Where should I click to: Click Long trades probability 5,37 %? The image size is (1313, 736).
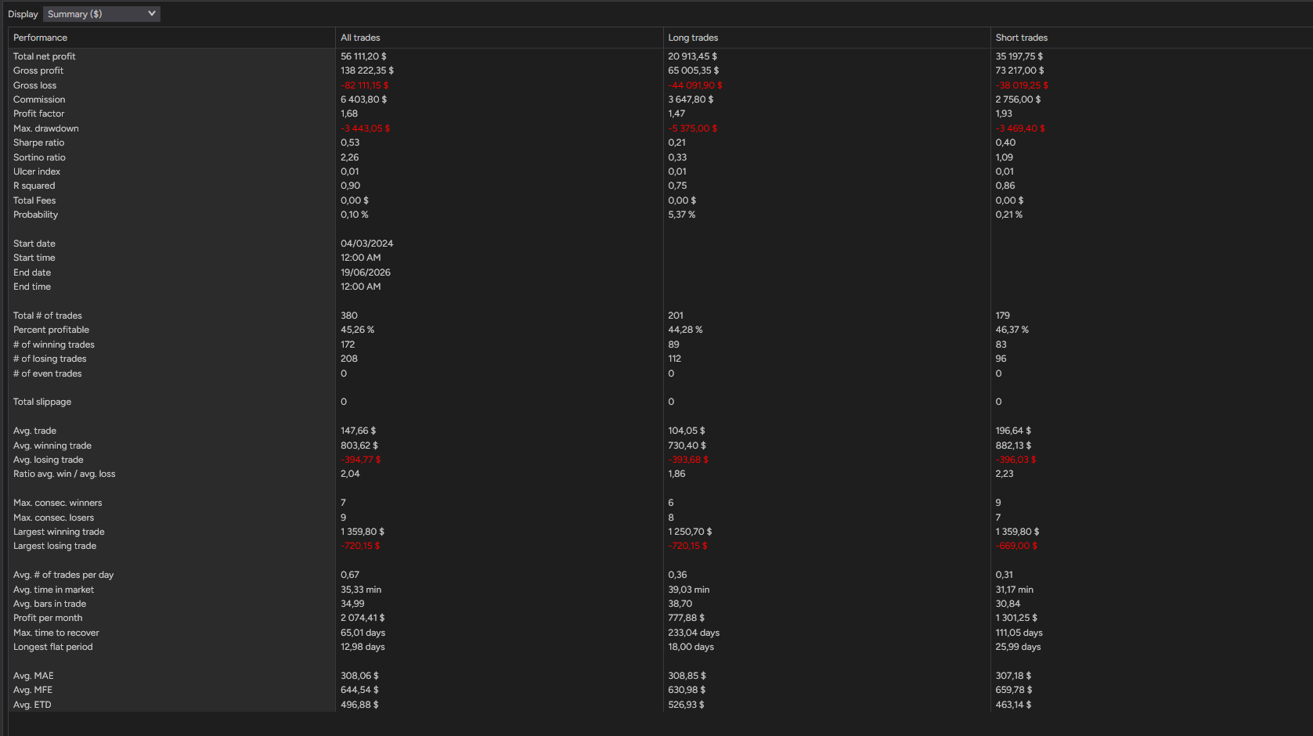[x=681, y=215]
